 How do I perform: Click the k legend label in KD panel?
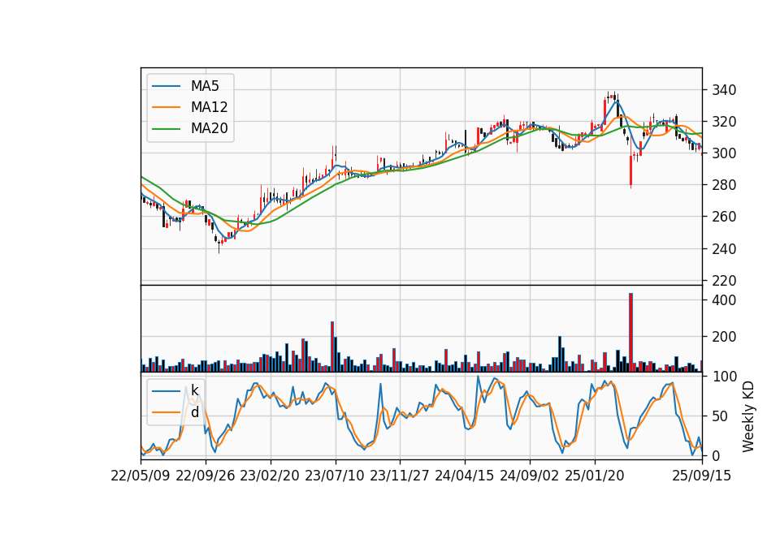(194, 390)
